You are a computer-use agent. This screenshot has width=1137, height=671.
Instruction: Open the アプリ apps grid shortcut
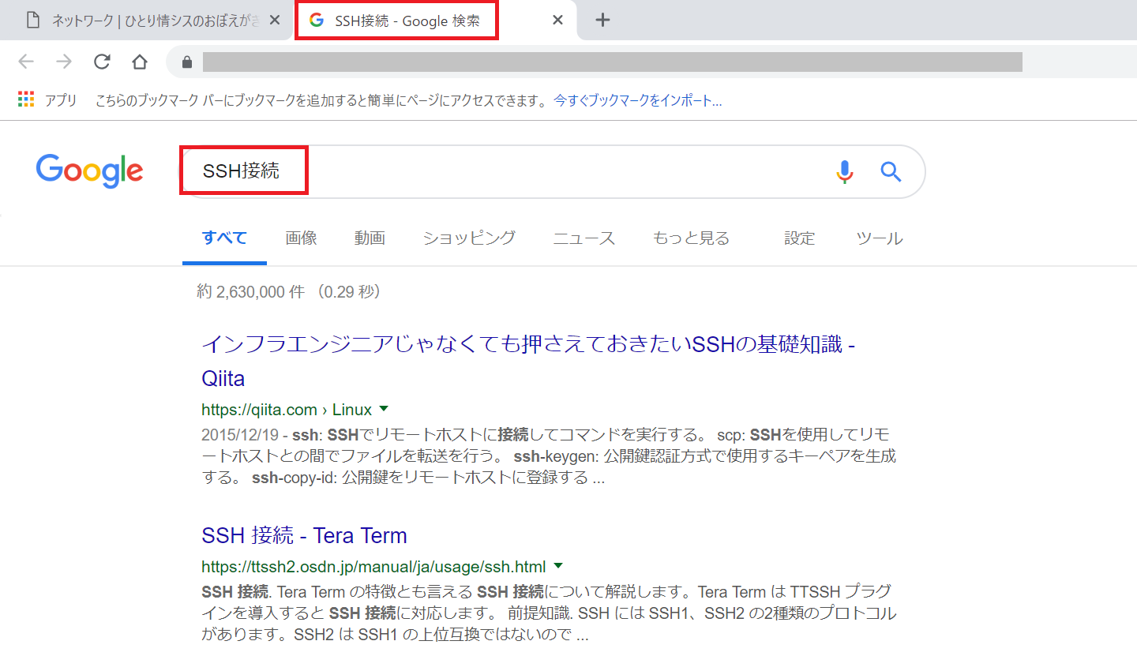click(x=26, y=99)
